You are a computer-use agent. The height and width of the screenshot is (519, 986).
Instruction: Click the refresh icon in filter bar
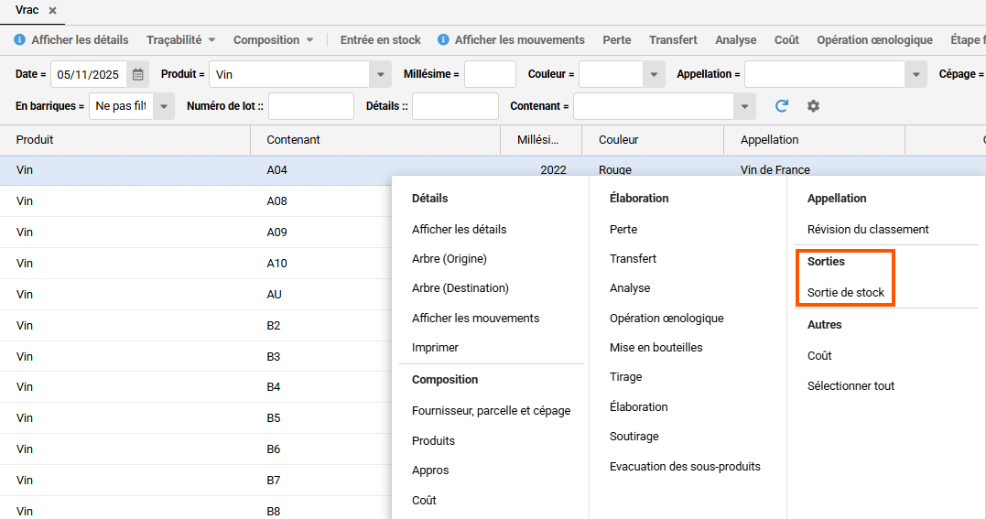tap(782, 106)
